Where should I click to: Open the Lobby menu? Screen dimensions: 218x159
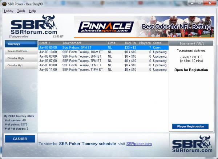click(x=8, y=11)
